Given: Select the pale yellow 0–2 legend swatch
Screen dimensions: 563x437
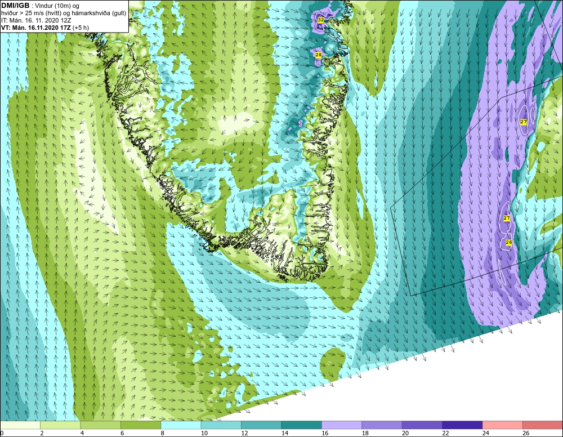Looking at the screenshot, I should (x=20, y=425).
